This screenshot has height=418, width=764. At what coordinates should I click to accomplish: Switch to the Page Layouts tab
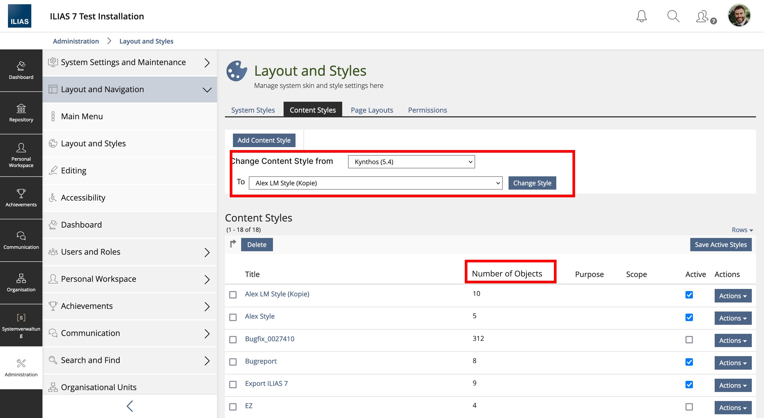point(372,110)
